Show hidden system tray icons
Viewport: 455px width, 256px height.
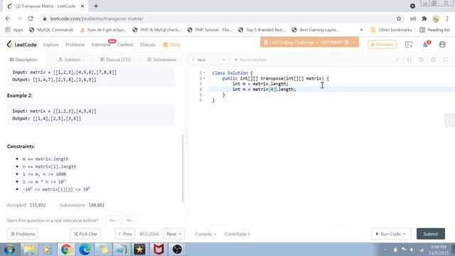pyautogui.click(x=385, y=250)
